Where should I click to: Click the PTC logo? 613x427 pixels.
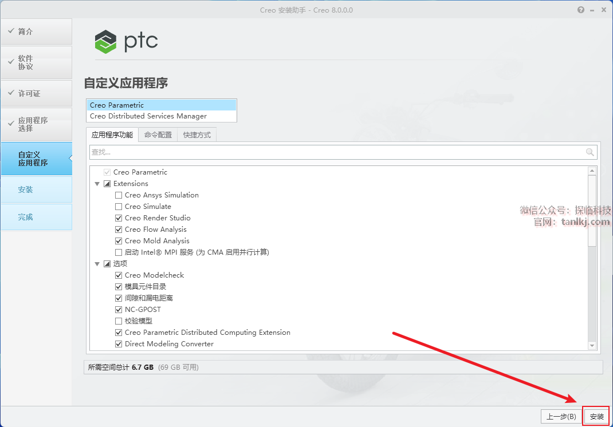click(x=126, y=41)
